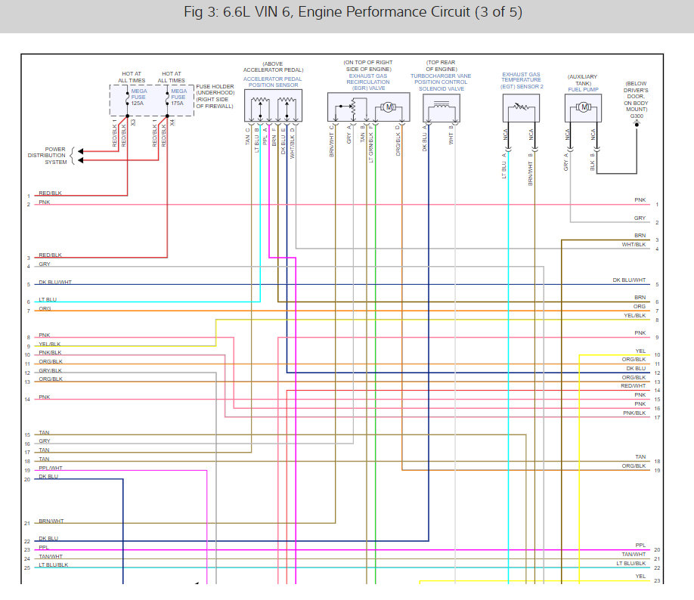Click the GRY/BLK label on left row 12
694x600 pixels.
click(50, 370)
